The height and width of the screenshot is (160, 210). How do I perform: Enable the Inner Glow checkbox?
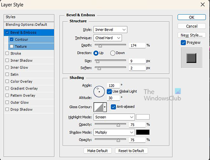[x=7, y=67]
